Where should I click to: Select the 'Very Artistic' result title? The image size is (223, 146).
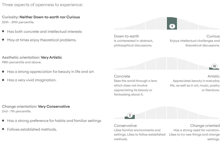[51, 57]
